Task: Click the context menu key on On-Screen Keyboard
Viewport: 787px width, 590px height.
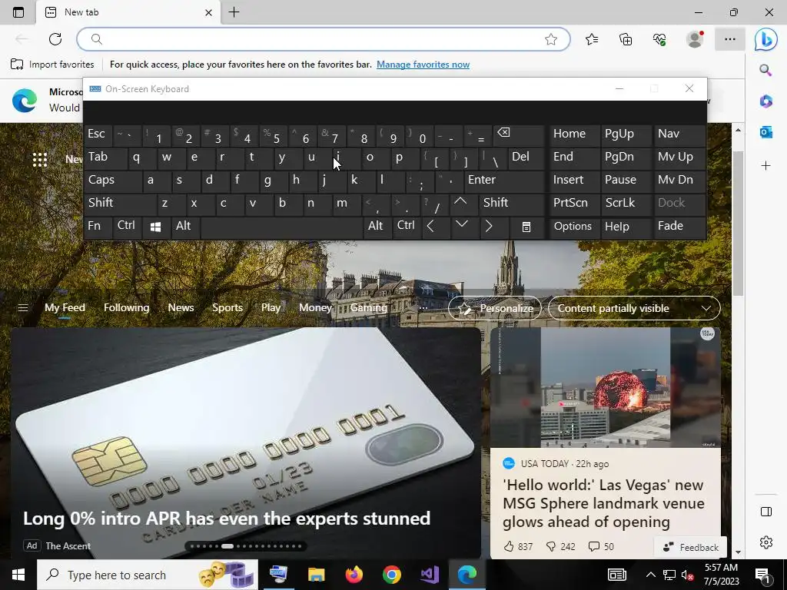Action: coord(526,227)
